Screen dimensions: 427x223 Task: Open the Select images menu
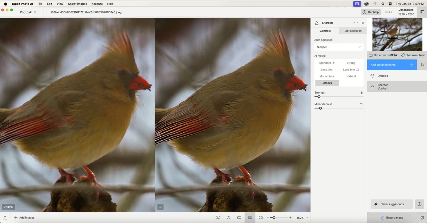tap(77, 4)
